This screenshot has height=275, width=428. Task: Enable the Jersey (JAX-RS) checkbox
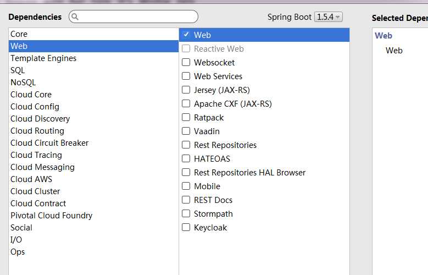click(186, 90)
